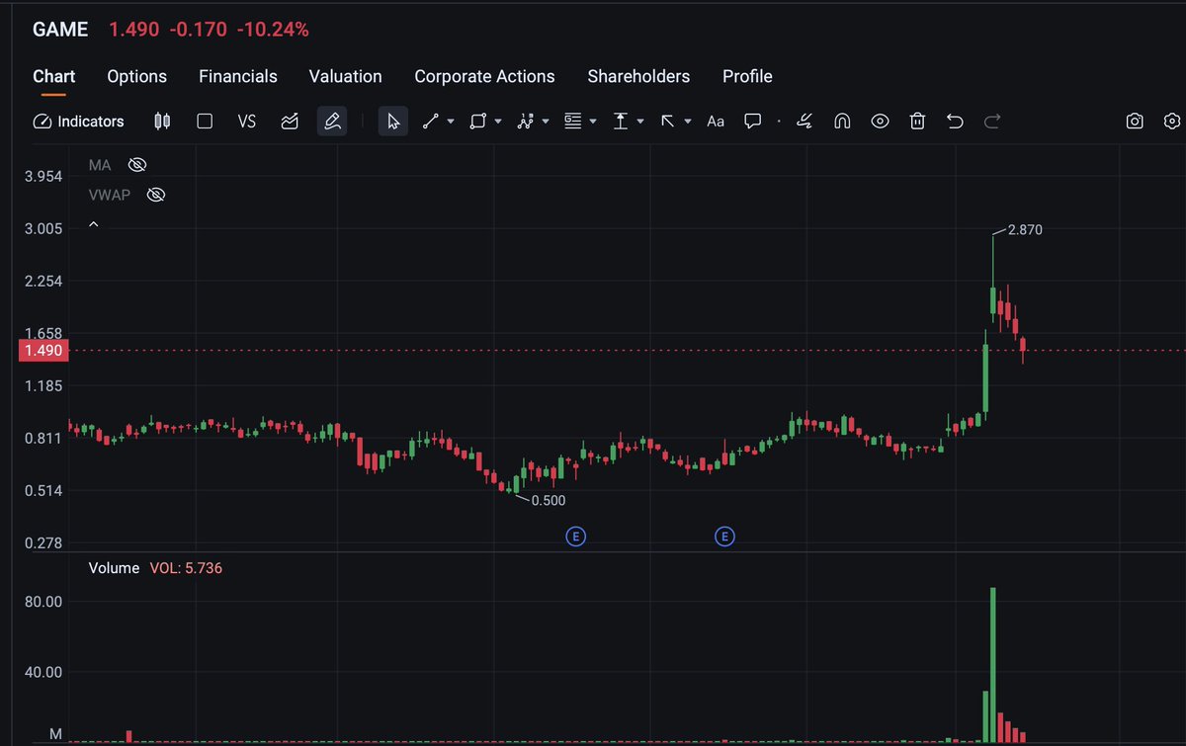
Task: Select the Aa text tool
Action: pyautogui.click(x=716, y=122)
